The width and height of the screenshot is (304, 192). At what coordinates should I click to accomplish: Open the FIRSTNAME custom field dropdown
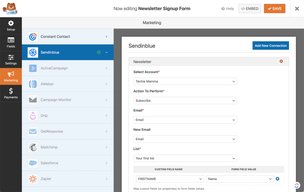point(170,179)
